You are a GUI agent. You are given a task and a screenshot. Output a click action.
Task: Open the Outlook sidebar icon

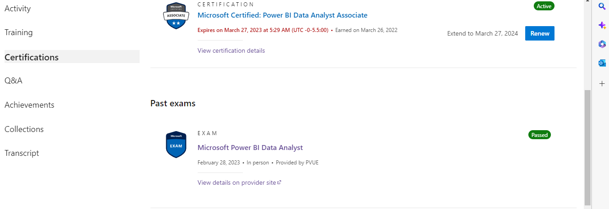(602, 63)
